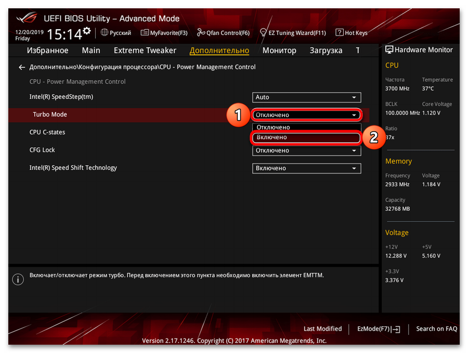Viewport: 468px width, 353px height.
Task: Choose Отключено option in Turbo Mode list
Action: (x=306, y=128)
